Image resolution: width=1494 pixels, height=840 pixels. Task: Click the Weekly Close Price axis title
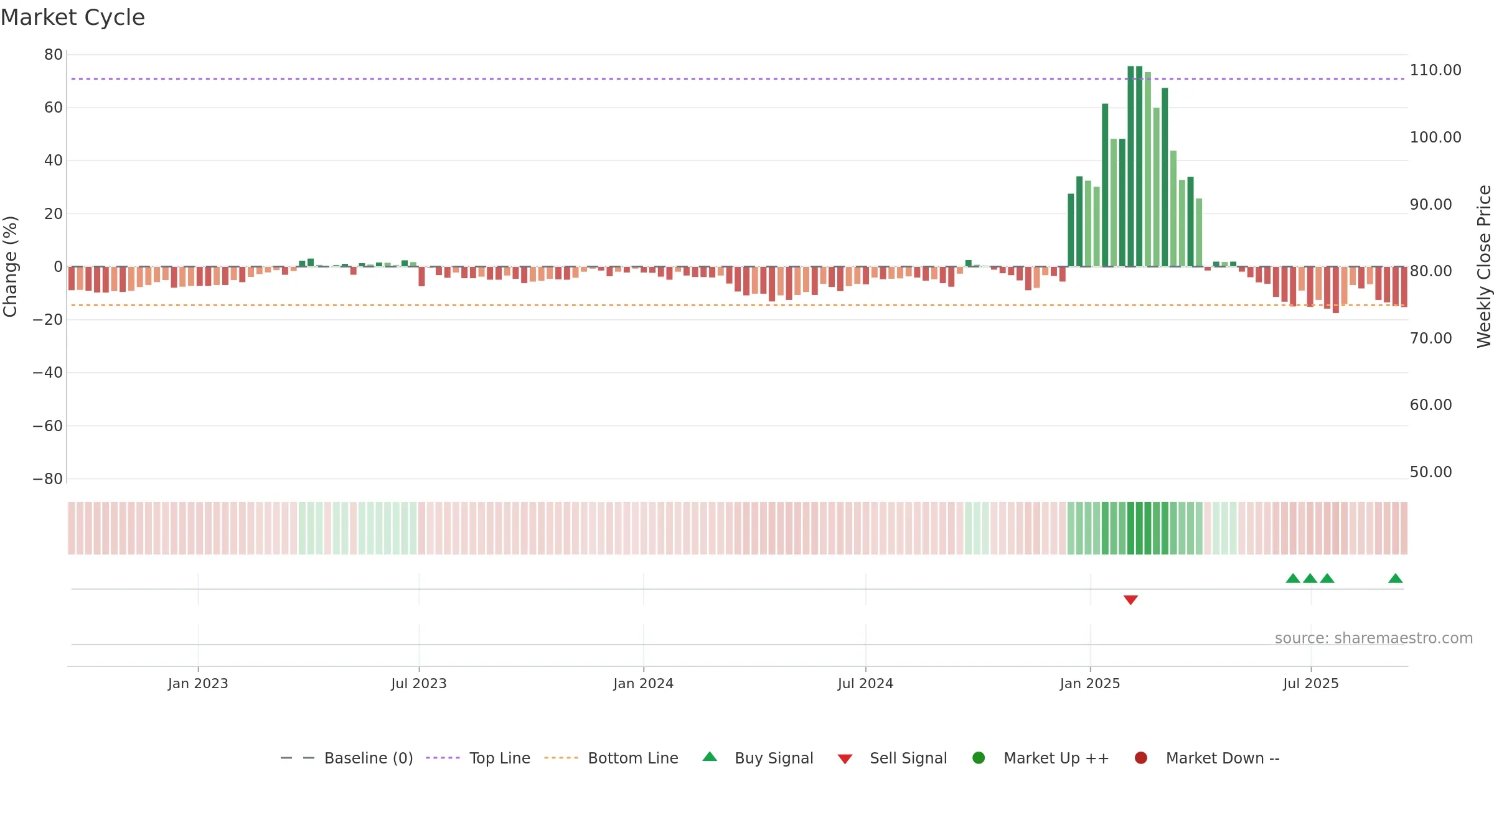pos(1484,266)
